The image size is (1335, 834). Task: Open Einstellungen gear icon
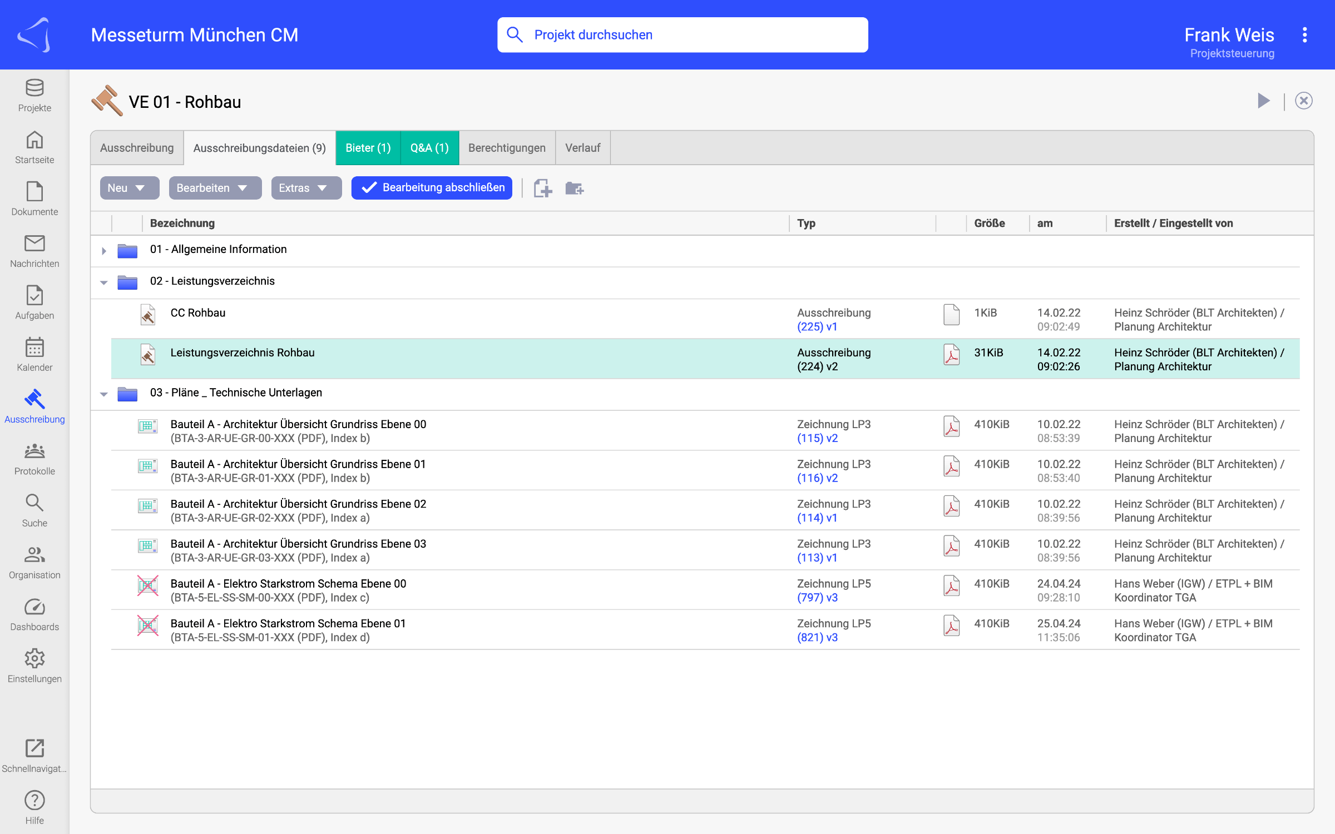(x=34, y=666)
